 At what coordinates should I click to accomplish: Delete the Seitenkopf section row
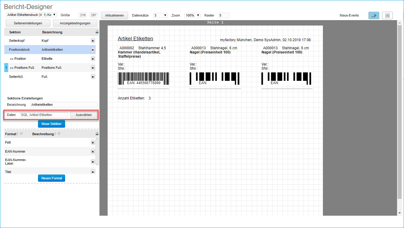click(93, 41)
